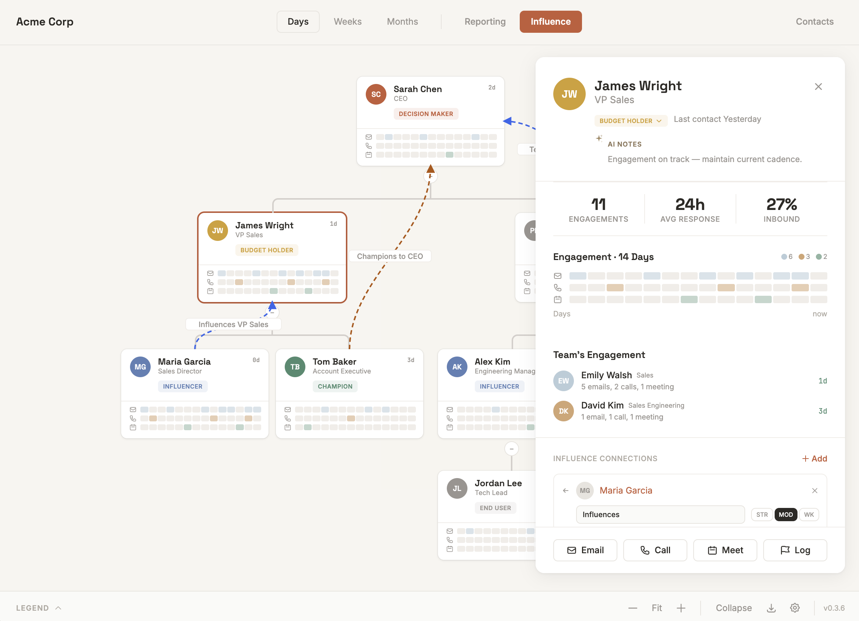Click the zoom out minus icon
859x621 pixels.
(x=632, y=608)
